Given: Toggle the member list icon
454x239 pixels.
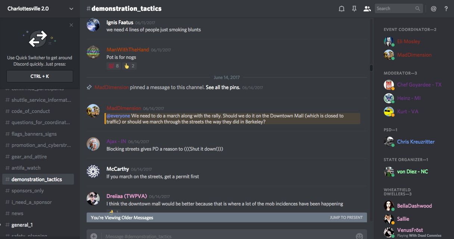Looking at the screenshot, I should coord(367,9).
